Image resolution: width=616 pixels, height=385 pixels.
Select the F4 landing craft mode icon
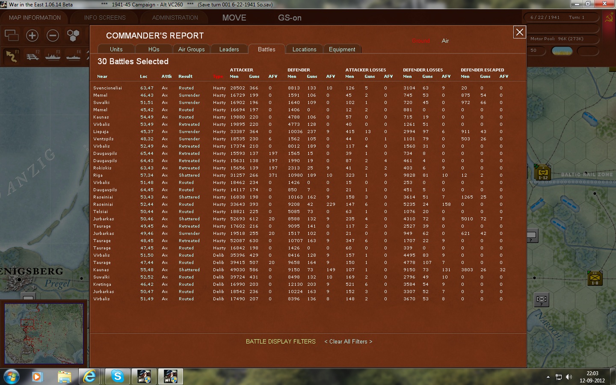[74, 56]
